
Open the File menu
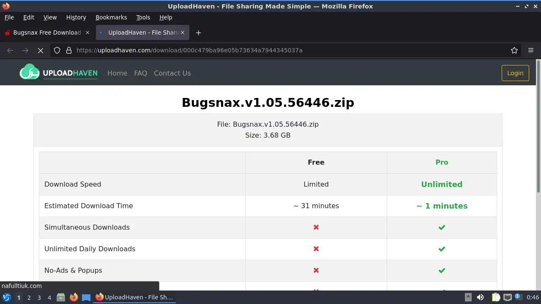point(9,17)
